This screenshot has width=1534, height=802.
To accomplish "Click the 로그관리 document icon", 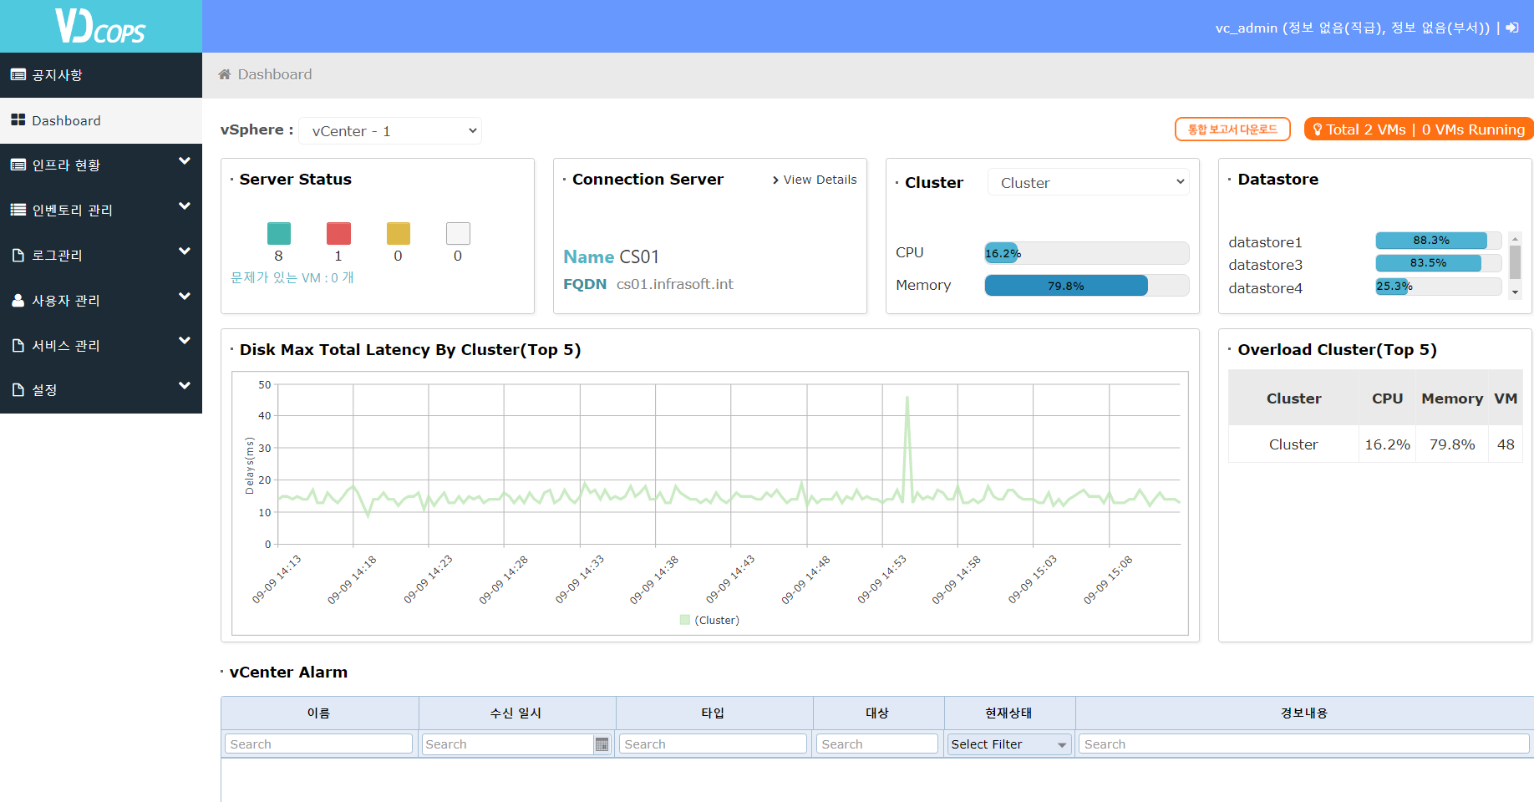I will pos(18,255).
